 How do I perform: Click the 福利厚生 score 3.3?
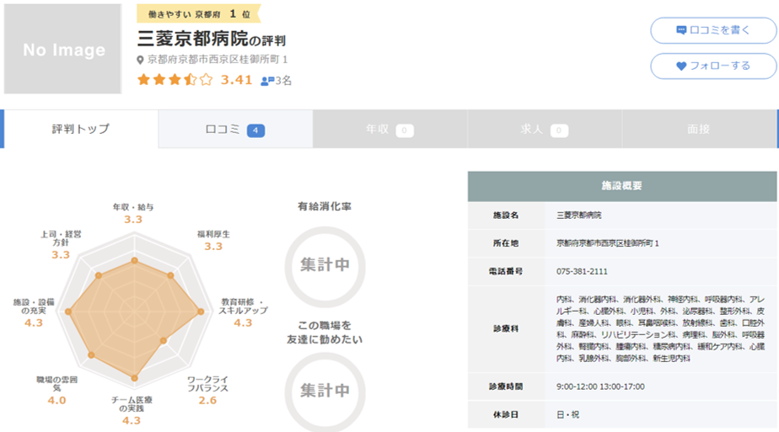(x=213, y=246)
